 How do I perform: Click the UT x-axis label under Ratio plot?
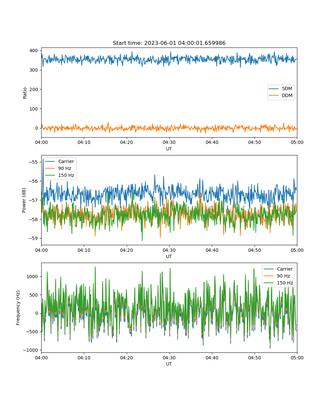click(169, 149)
